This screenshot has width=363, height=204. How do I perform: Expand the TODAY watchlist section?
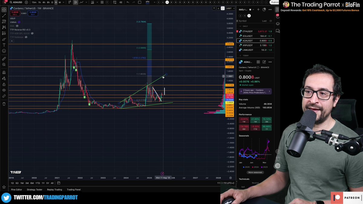tap(240, 56)
